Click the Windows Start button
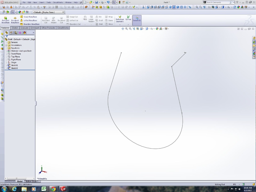256x192 pixels. click(4, 189)
